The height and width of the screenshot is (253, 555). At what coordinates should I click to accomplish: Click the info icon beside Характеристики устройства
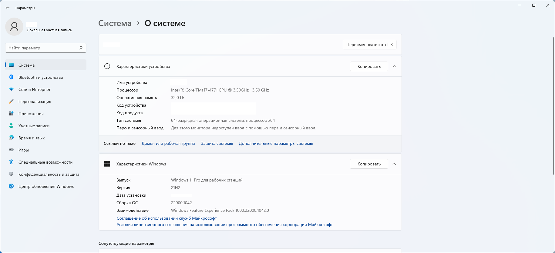click(x=107, y=66)
